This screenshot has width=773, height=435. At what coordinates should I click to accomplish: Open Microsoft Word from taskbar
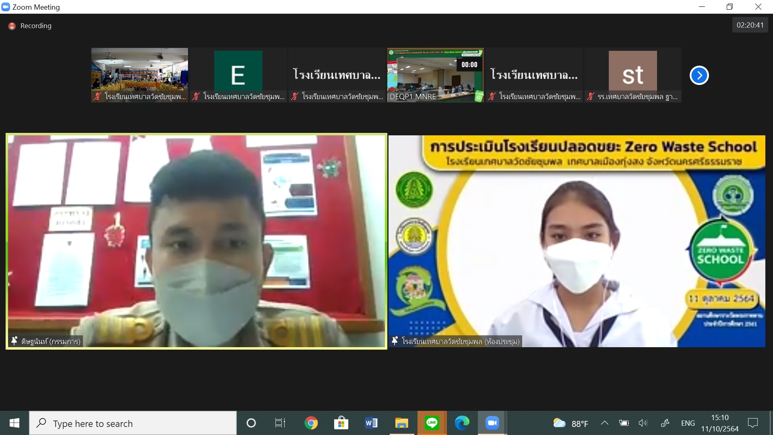(x=371, y=423)
